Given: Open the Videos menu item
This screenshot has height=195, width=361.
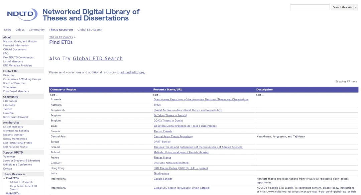Looking at the screenshot, I should [x=20, y=30].
